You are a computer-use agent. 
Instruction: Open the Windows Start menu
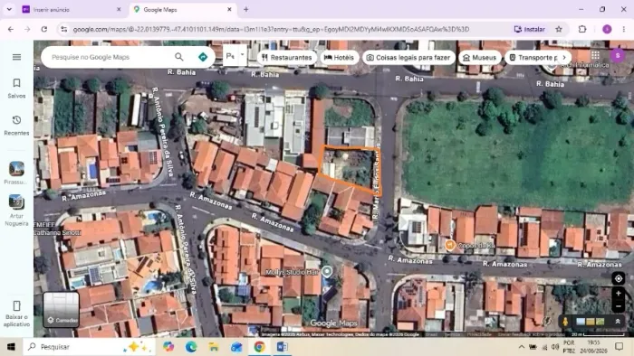point(11,347)
